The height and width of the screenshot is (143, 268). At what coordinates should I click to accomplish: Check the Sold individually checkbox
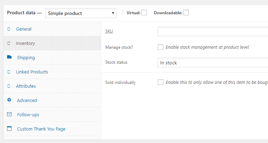[x=161, y=82]
